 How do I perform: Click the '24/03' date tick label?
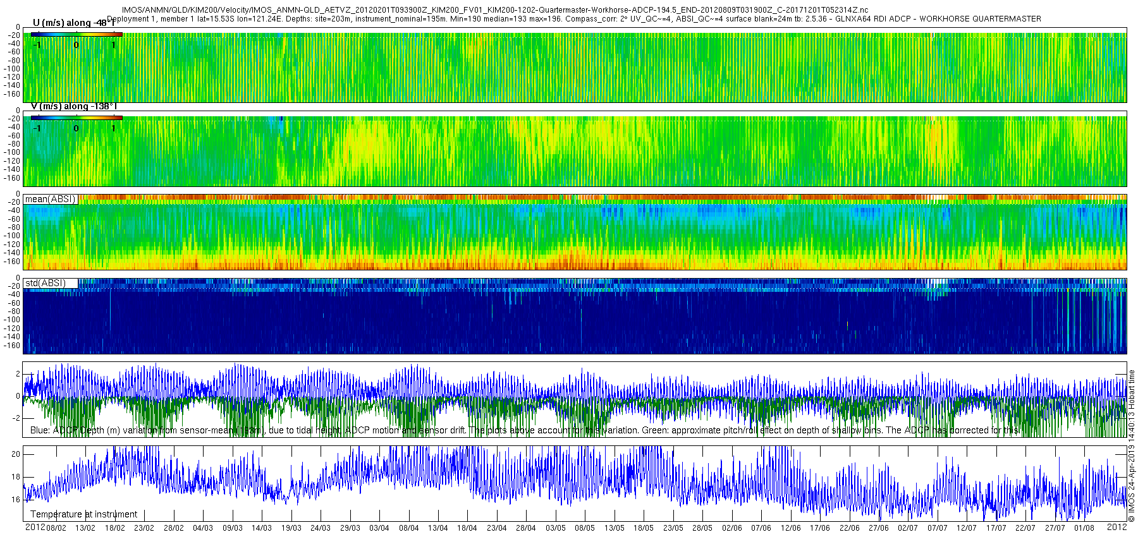pyautogui.click(x=321, y=528)
